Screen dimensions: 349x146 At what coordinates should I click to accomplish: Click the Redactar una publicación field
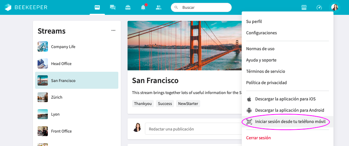[193, 129]
